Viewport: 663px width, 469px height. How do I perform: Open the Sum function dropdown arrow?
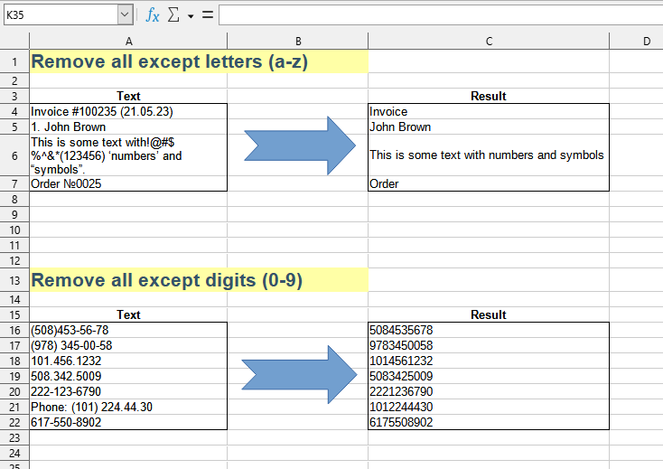[x=191, y=16]
